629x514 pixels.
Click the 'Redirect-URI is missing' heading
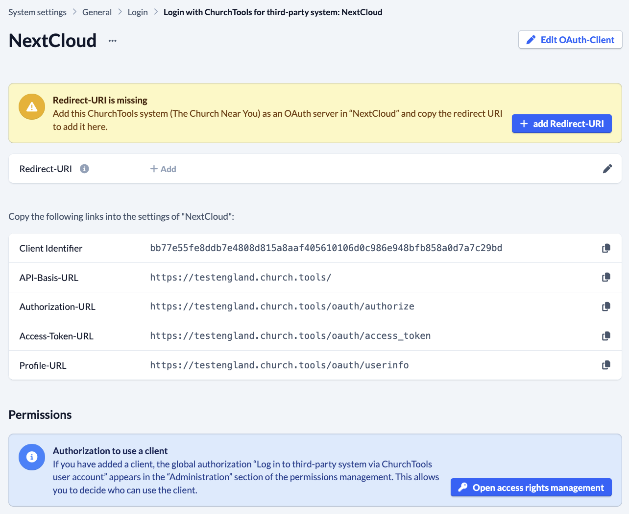pyautogui.click(x=100, y=100)
